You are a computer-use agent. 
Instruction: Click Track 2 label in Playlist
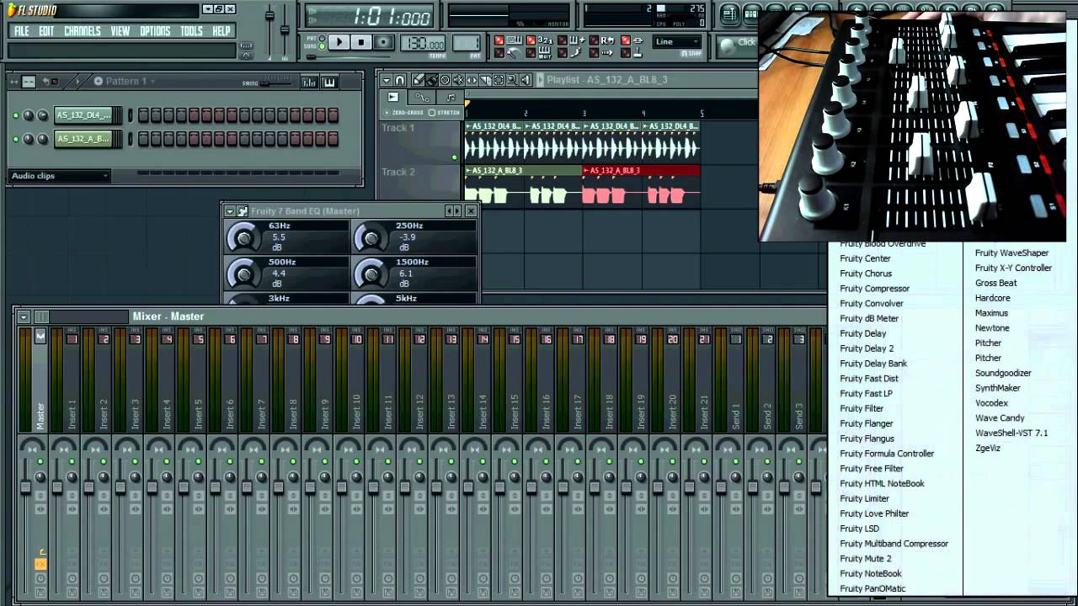coord(398,172)
